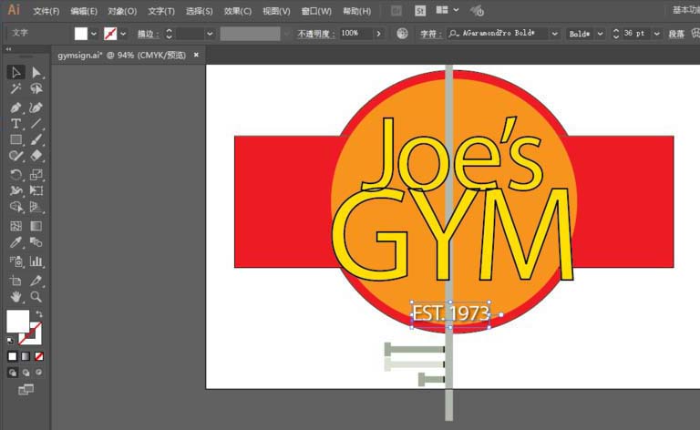700x430 pixels.
Task: Open the font family dropdown
Action: tap(554, 34)
